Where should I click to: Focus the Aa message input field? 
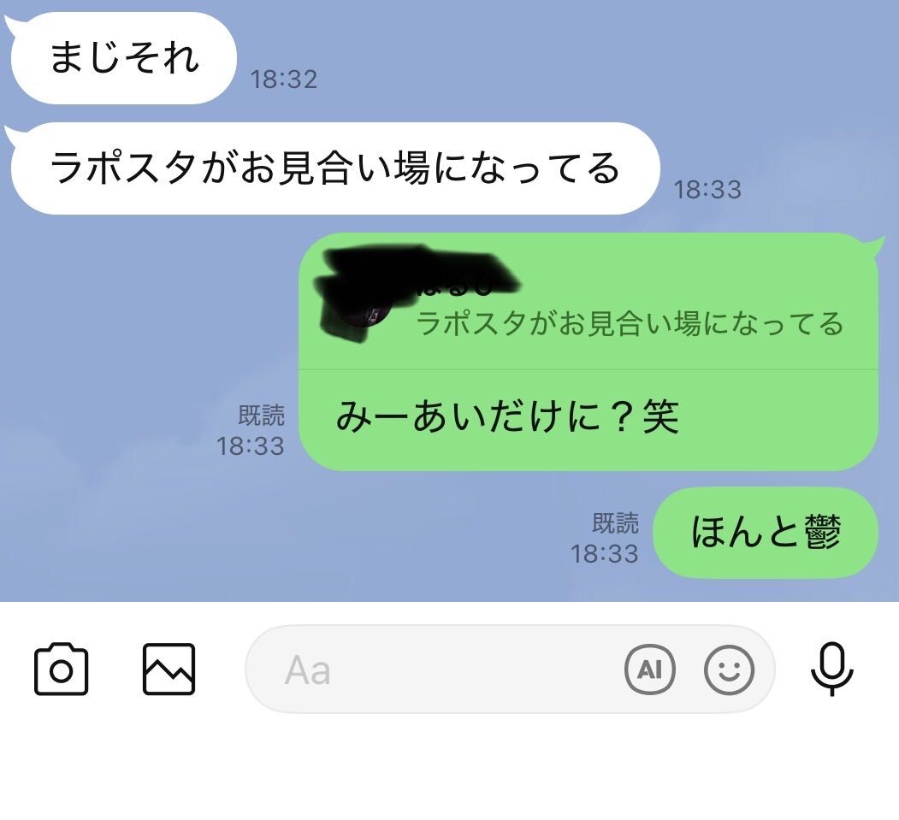point(510,669)
